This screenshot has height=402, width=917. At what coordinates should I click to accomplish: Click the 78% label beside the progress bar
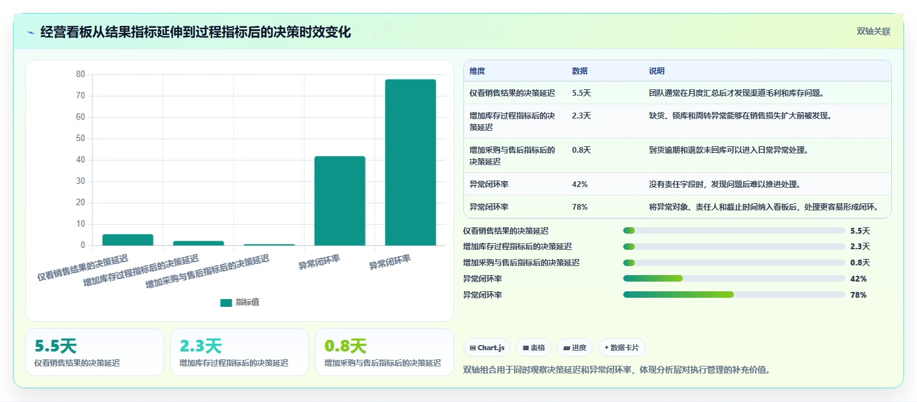(x=858, y=295)
